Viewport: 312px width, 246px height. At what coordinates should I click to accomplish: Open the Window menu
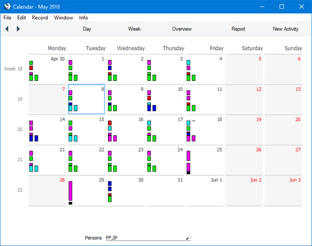click(x=64, y=18)
